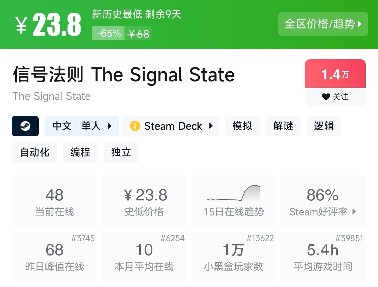Click the heart follow icon
Image resolution: width=378 pixels, height=287 pixels.
pos(326,97)
